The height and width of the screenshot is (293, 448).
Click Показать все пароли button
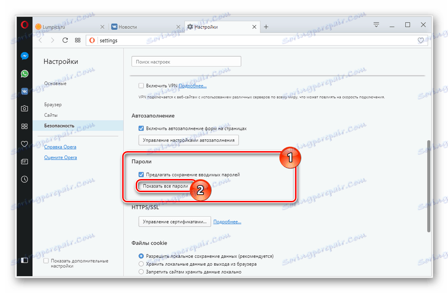[165, 186]
